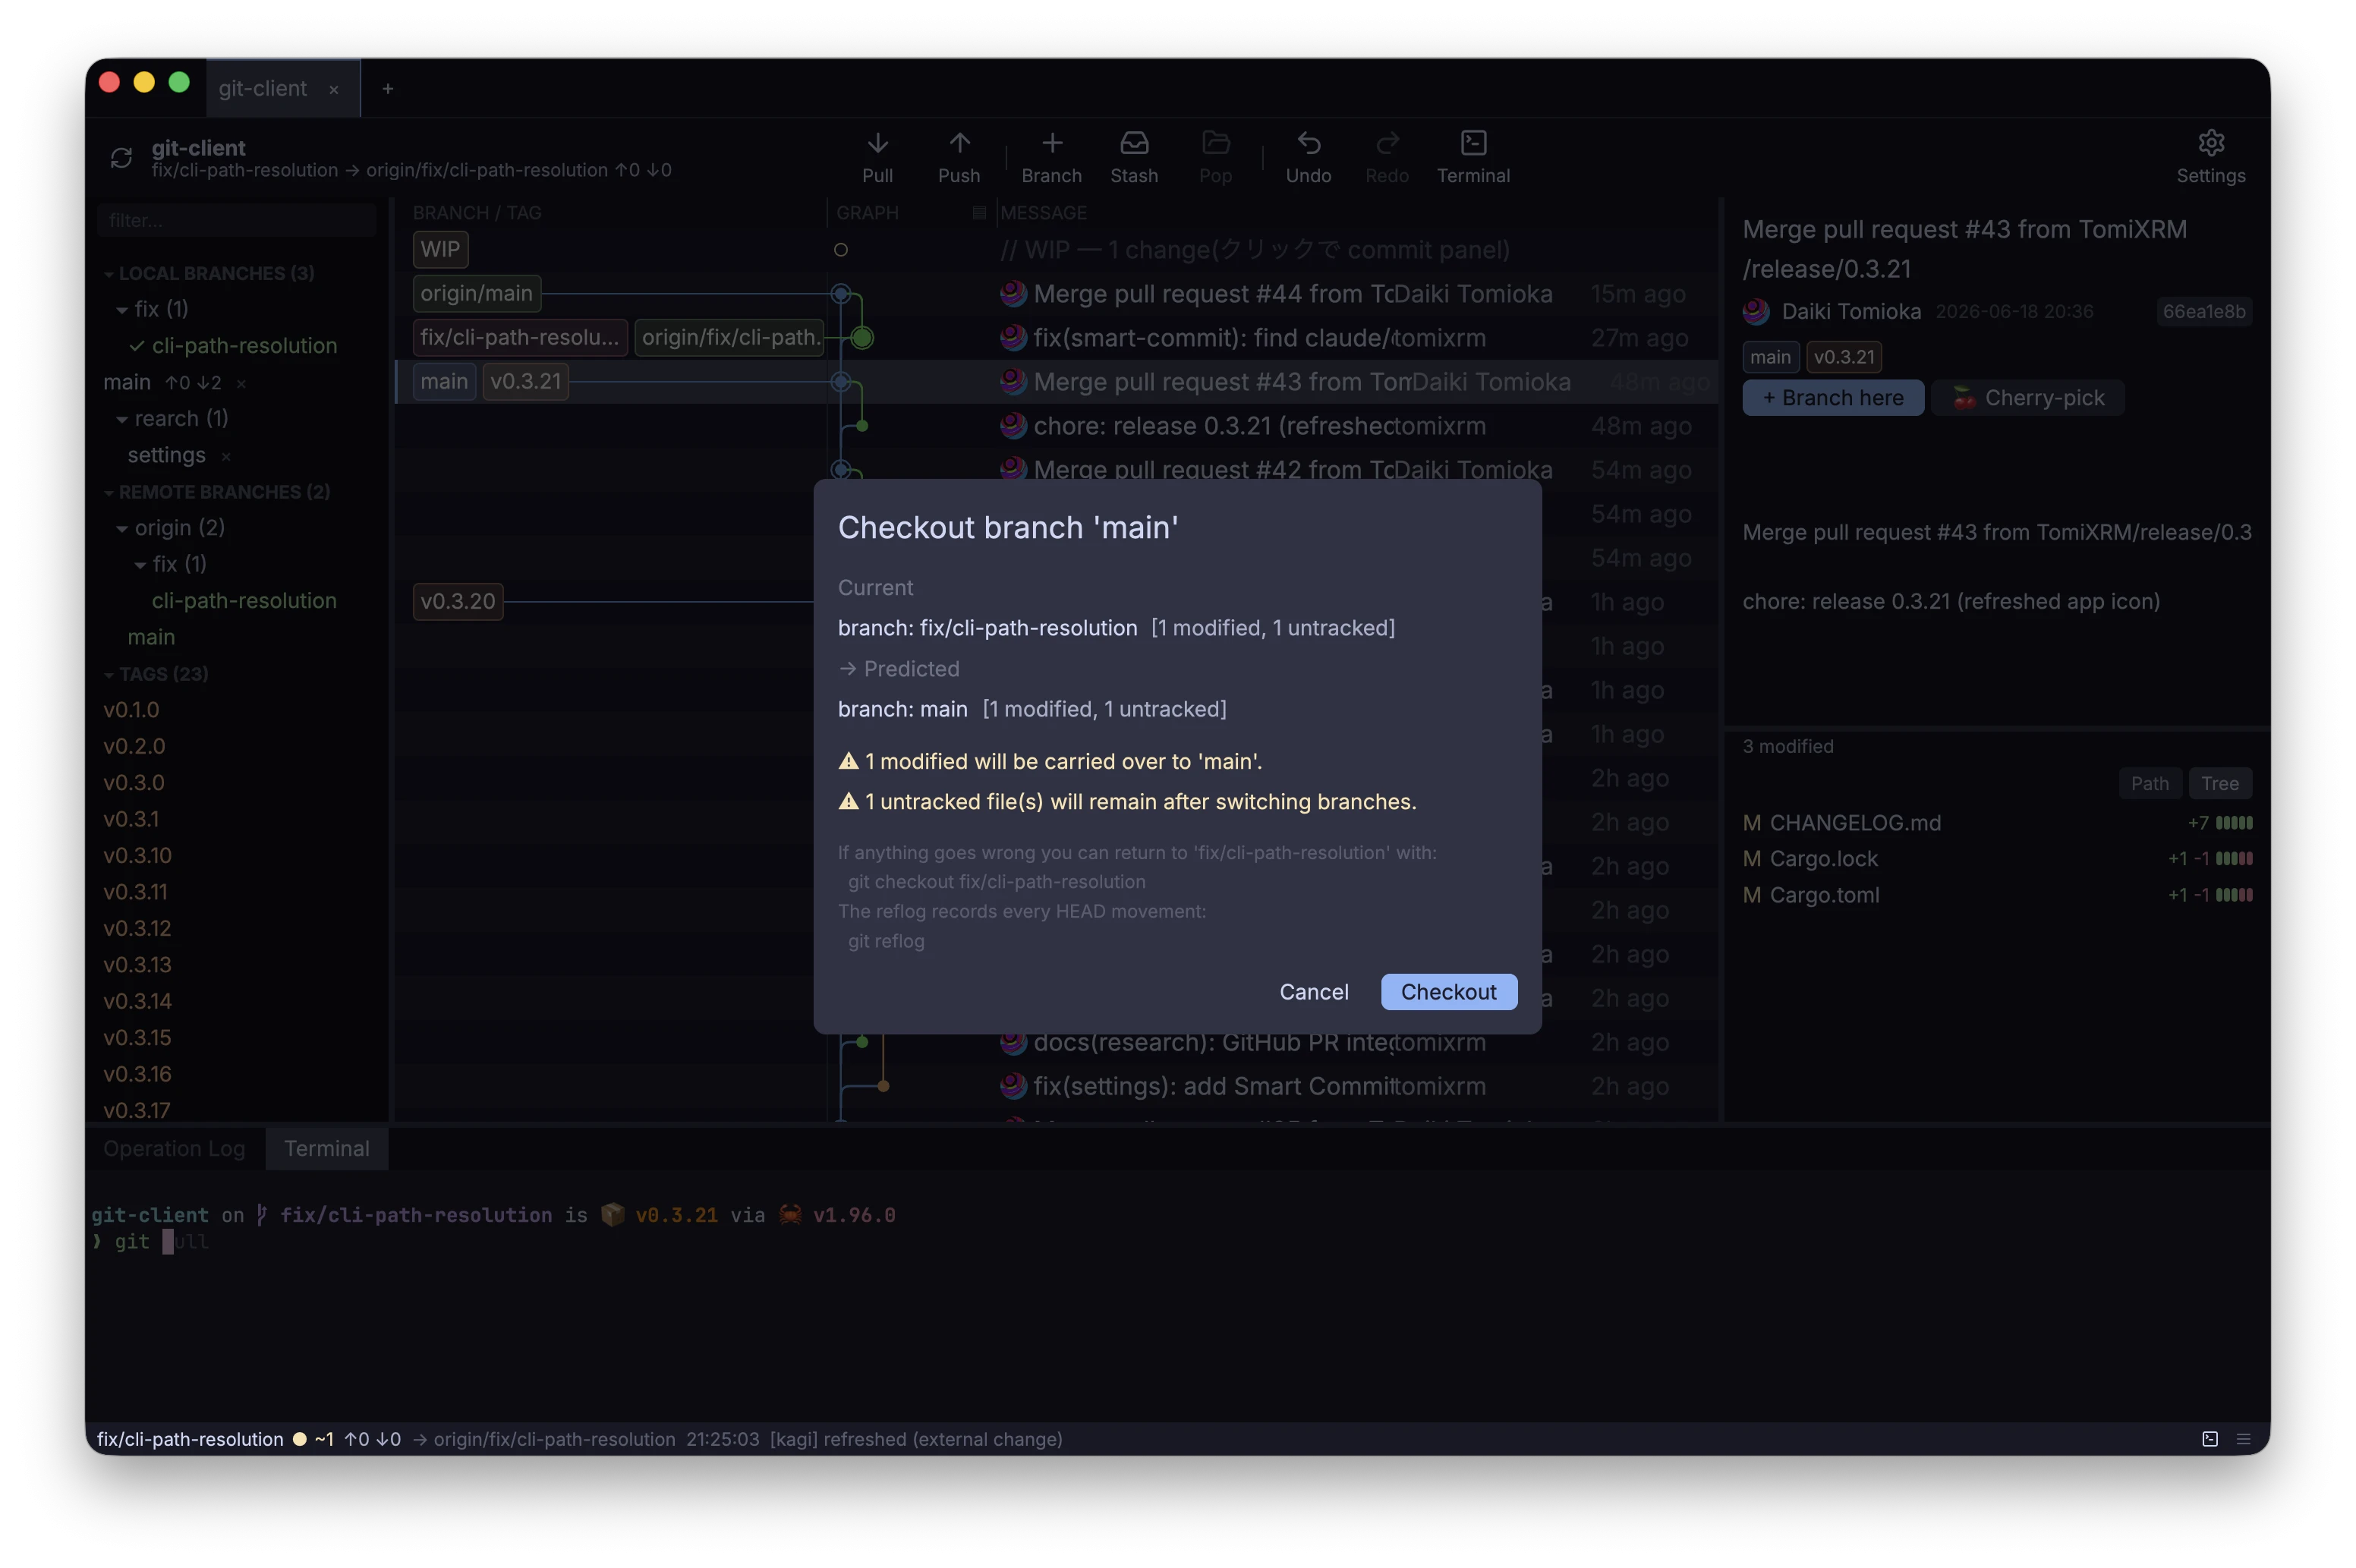2356x1568 pixels.
Task: Select the Terminal tab in bottom panel
Action: click(x=326, y=1148)
